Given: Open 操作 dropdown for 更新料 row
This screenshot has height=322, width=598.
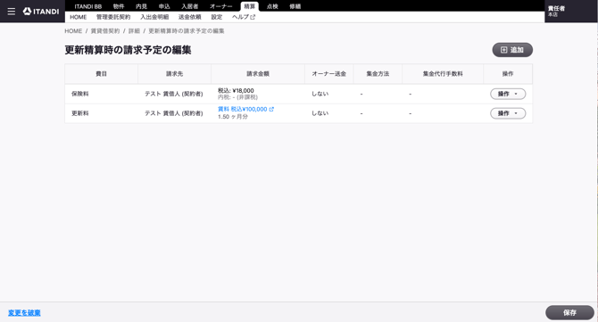Looking at the screenshot, I should pos(508,113).
